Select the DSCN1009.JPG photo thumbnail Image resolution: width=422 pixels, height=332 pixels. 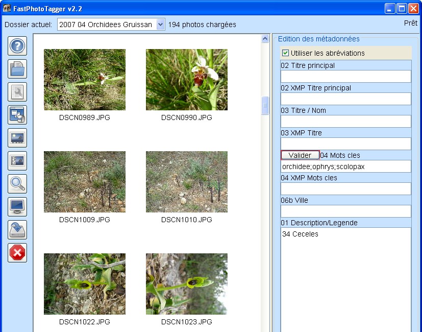85,182
